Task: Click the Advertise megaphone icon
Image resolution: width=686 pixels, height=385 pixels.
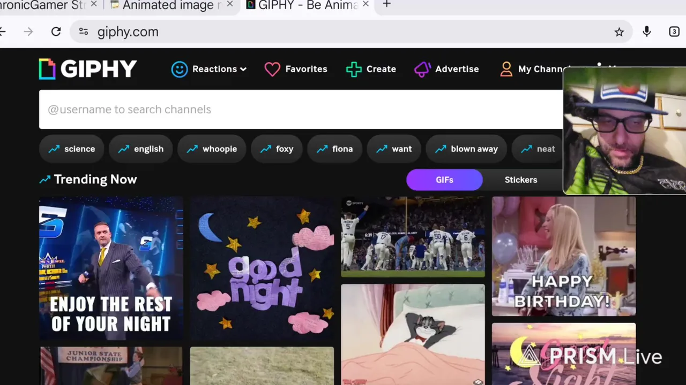Action: pyautogui.click(x=422, y=69)
